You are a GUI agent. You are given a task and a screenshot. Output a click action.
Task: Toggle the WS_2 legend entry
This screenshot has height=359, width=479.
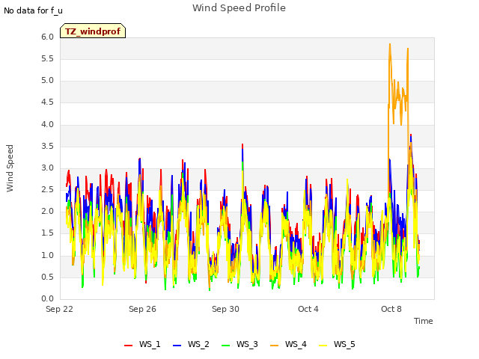pyautogui.click(x=191, y=344)
